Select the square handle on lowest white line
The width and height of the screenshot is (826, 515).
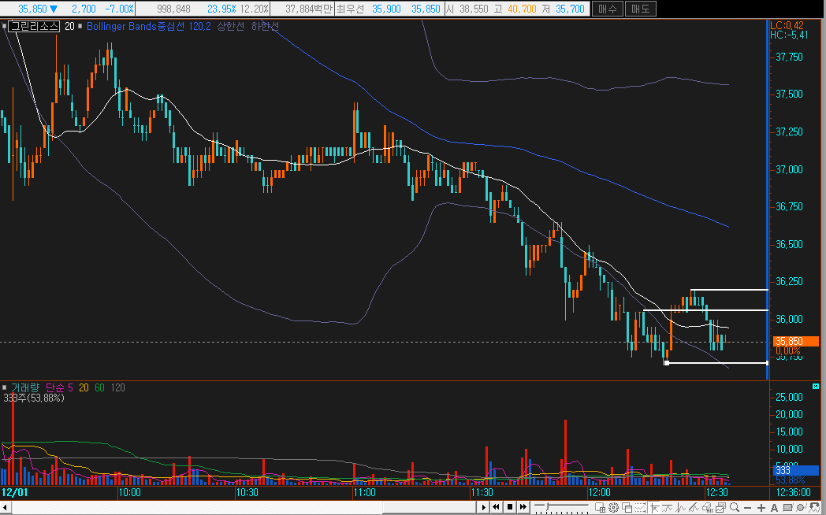click(x=667, y=363)
